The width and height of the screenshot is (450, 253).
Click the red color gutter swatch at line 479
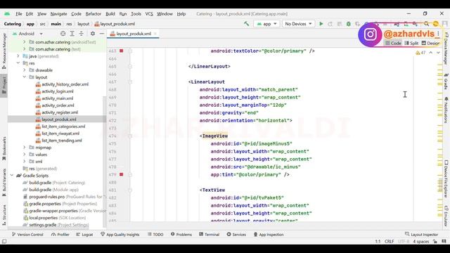click(x=122, y=174)
